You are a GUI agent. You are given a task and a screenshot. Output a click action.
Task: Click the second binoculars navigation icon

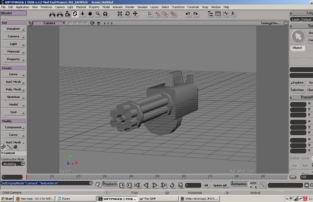(x=60, y=14)
